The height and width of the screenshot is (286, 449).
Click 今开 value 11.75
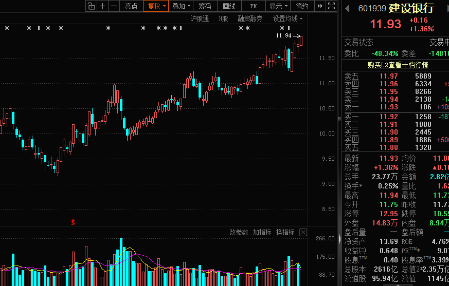pos(389,204)
